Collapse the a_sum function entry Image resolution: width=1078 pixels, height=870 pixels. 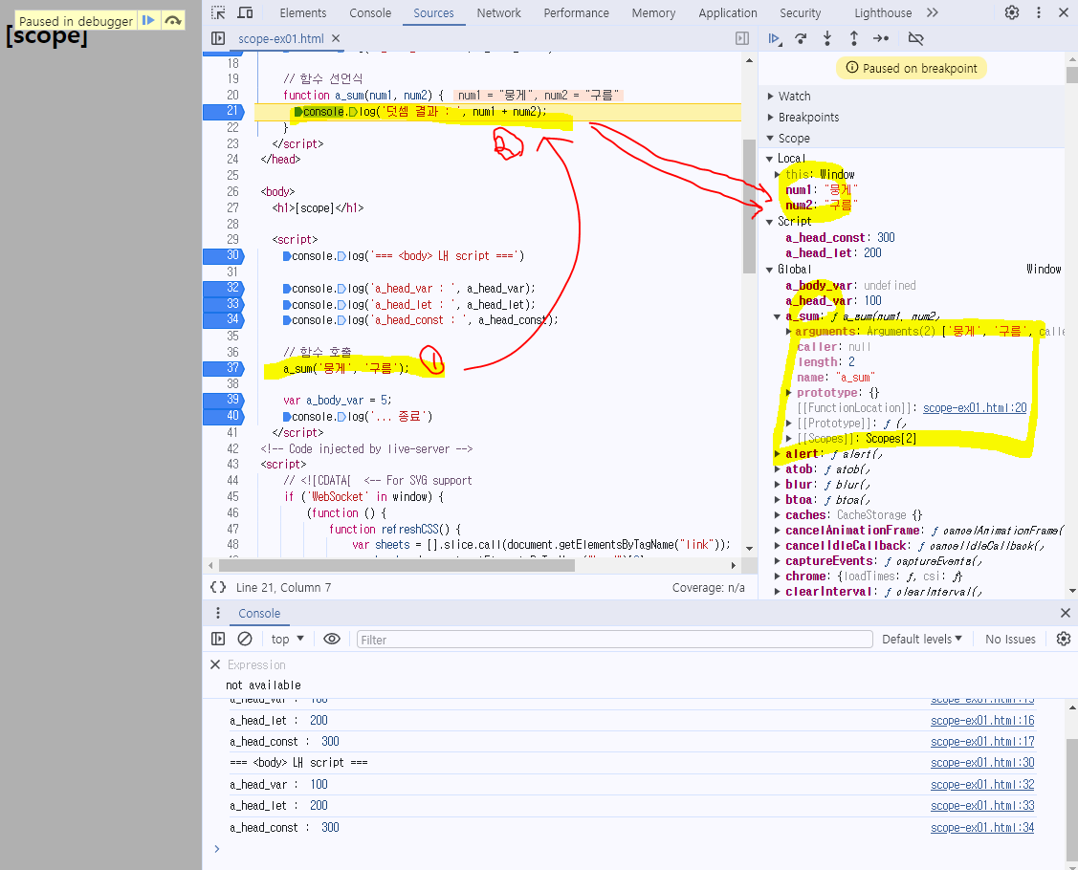tap(777, 316)
